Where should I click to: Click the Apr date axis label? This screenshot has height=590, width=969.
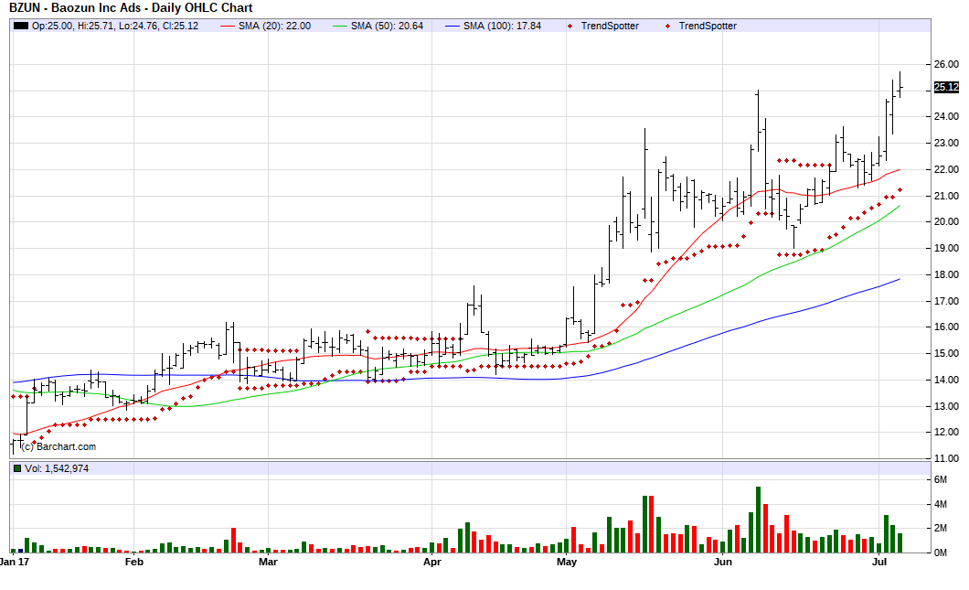pyautogui.click(x=432, y=563)
